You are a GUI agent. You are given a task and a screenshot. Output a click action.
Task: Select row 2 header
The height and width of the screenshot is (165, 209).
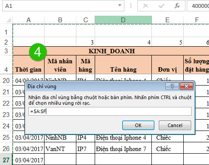[x=6, y=42]
